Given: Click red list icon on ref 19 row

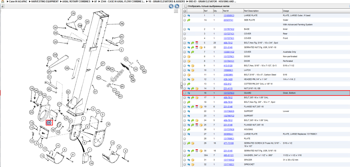Looking at the screenshot, I should 197,107.
